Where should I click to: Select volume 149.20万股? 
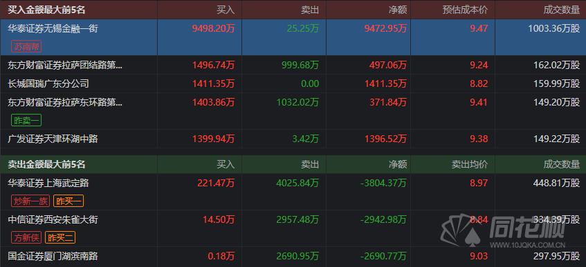[x=556, y=102]
